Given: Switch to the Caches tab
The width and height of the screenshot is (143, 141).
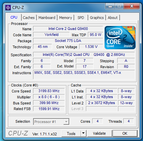Looking at the screenshot, I should coord(29,18).
